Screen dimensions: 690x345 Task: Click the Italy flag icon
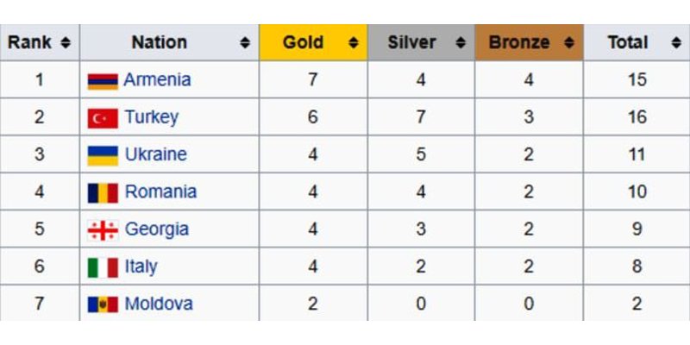(103, 267)
